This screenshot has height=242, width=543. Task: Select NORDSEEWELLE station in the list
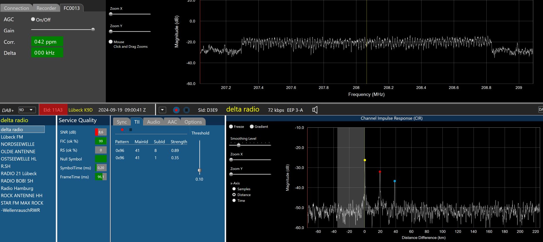18,144
